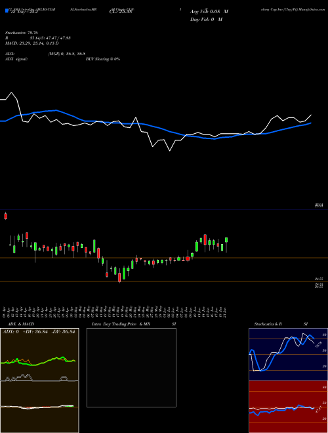Click the 70.76 value tag in Stochastics panel
Viewport: 328px width, 433px height.
pos(318,344)
